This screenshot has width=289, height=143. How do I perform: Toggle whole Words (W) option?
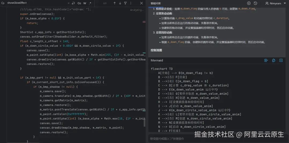click(x=85, y=3)
